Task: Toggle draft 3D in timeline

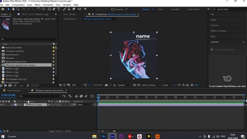Action: point(70,96)
